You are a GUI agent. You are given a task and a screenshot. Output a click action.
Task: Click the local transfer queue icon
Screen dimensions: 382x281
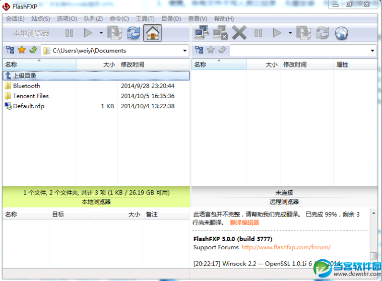point(114,33)
